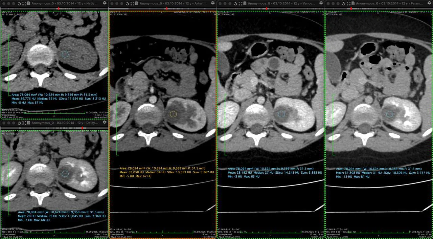Click the reset icon in the Venous window

[x=236, y=3]
